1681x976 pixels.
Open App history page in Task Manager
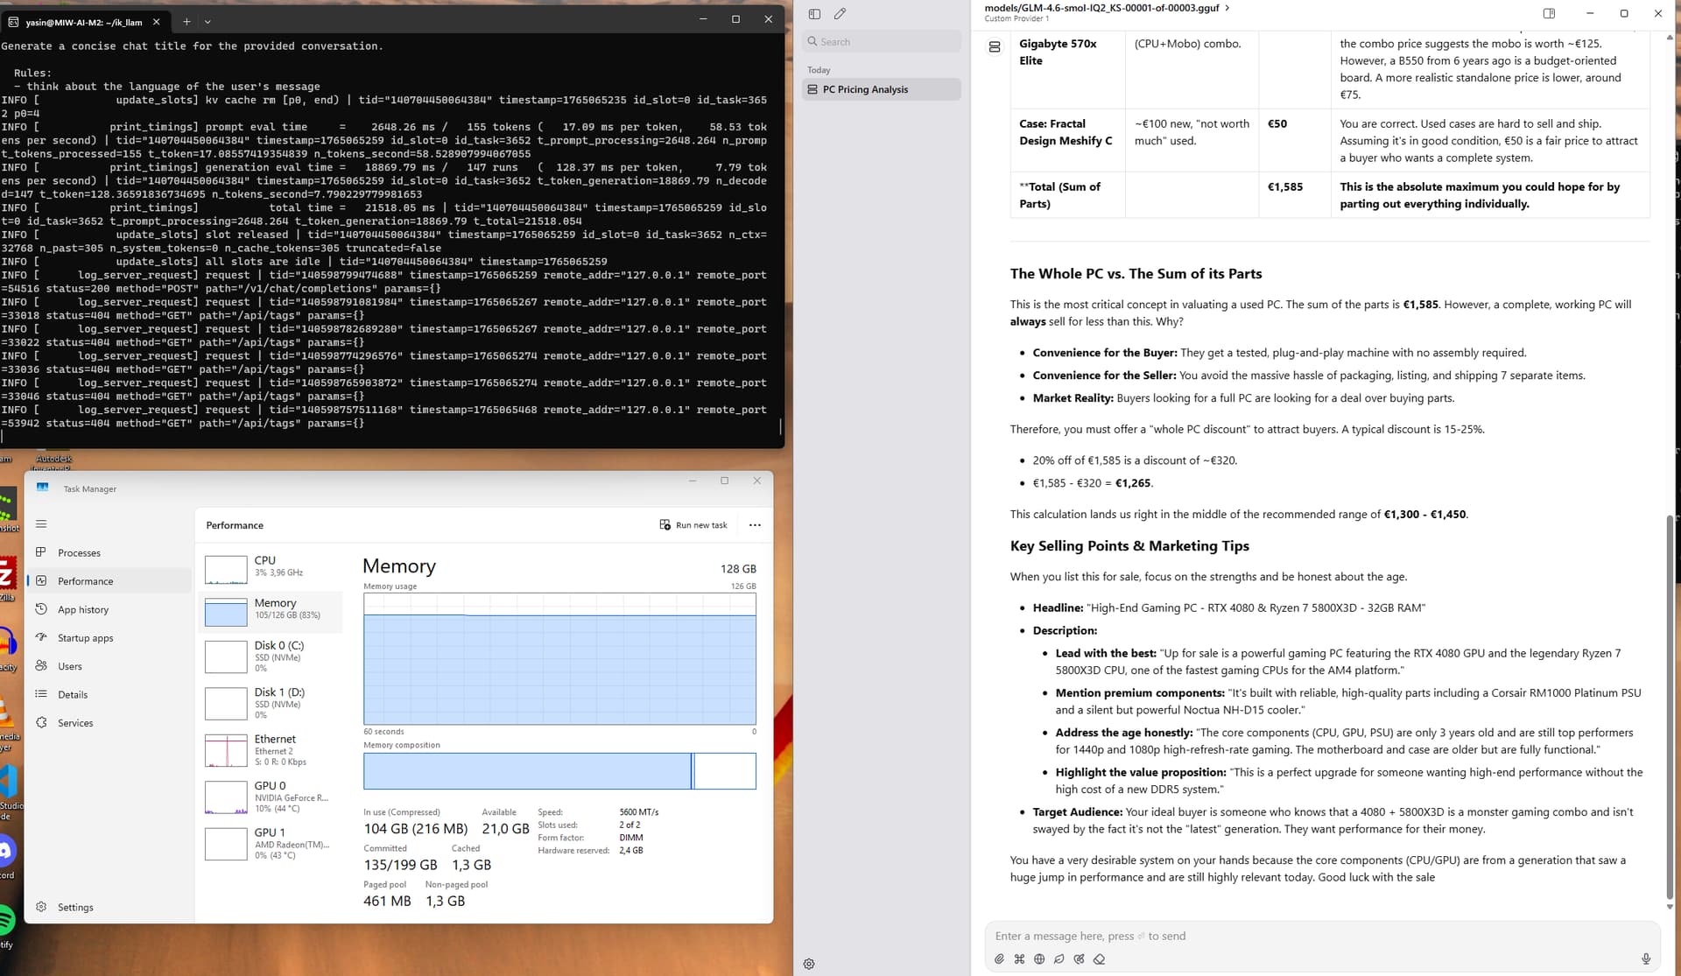tap(83, 610)
